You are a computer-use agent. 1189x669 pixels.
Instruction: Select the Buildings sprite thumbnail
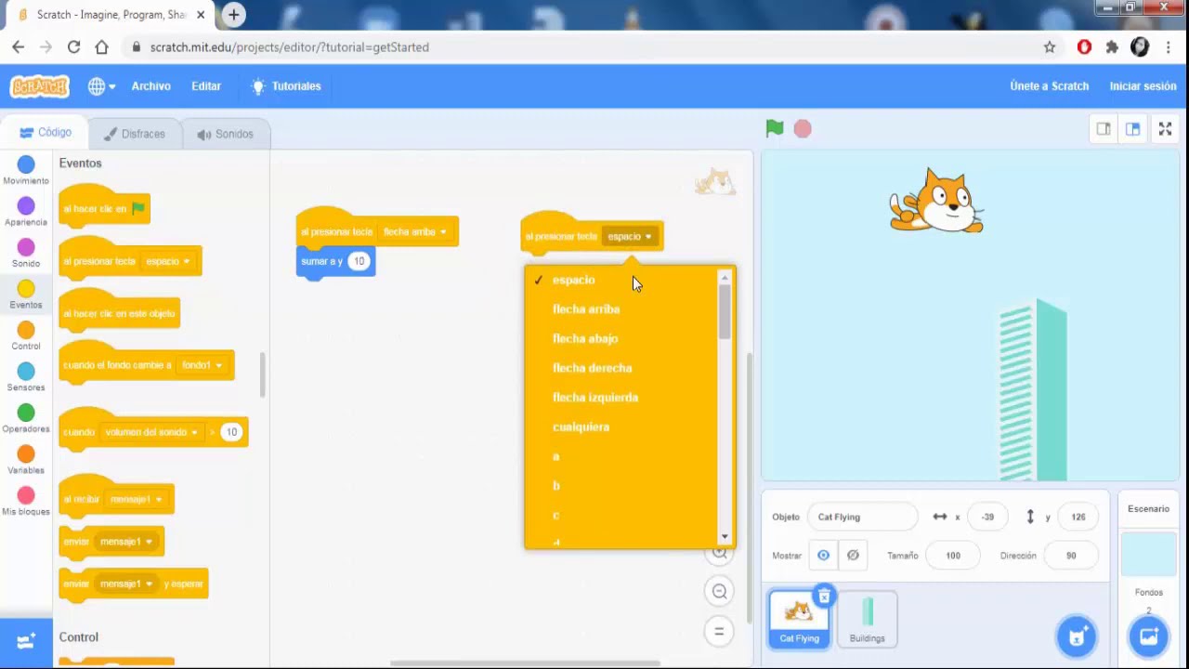pos(867,618)
